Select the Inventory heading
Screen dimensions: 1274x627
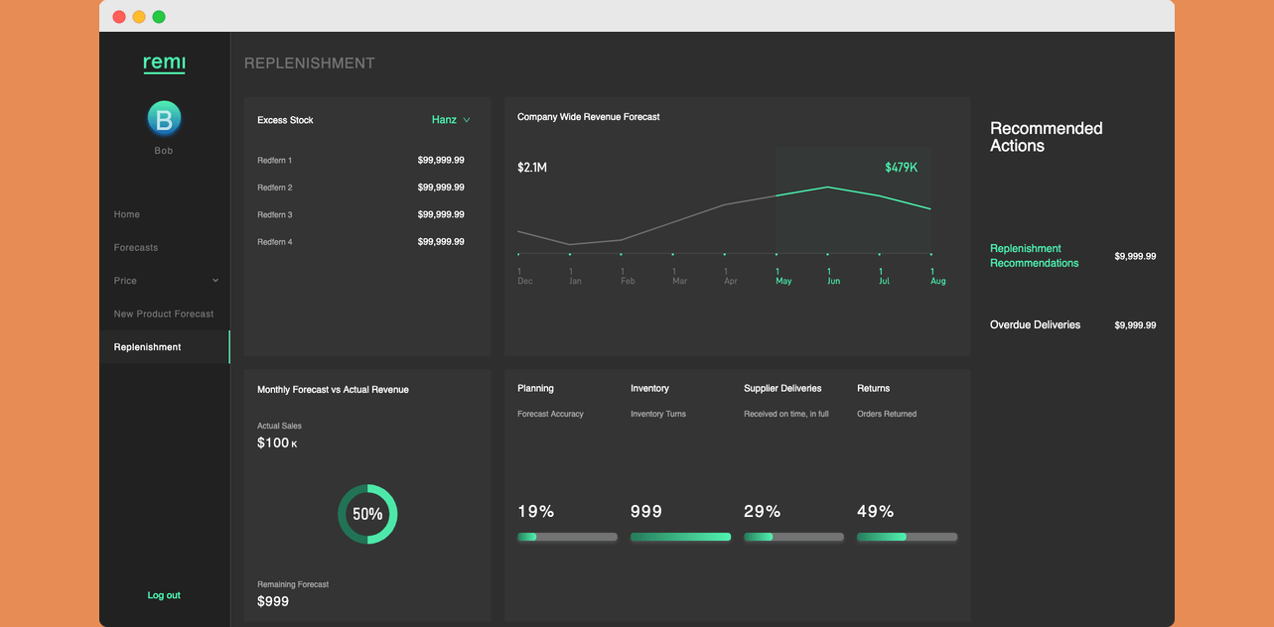pyautogui.click(x=649, y=389)
